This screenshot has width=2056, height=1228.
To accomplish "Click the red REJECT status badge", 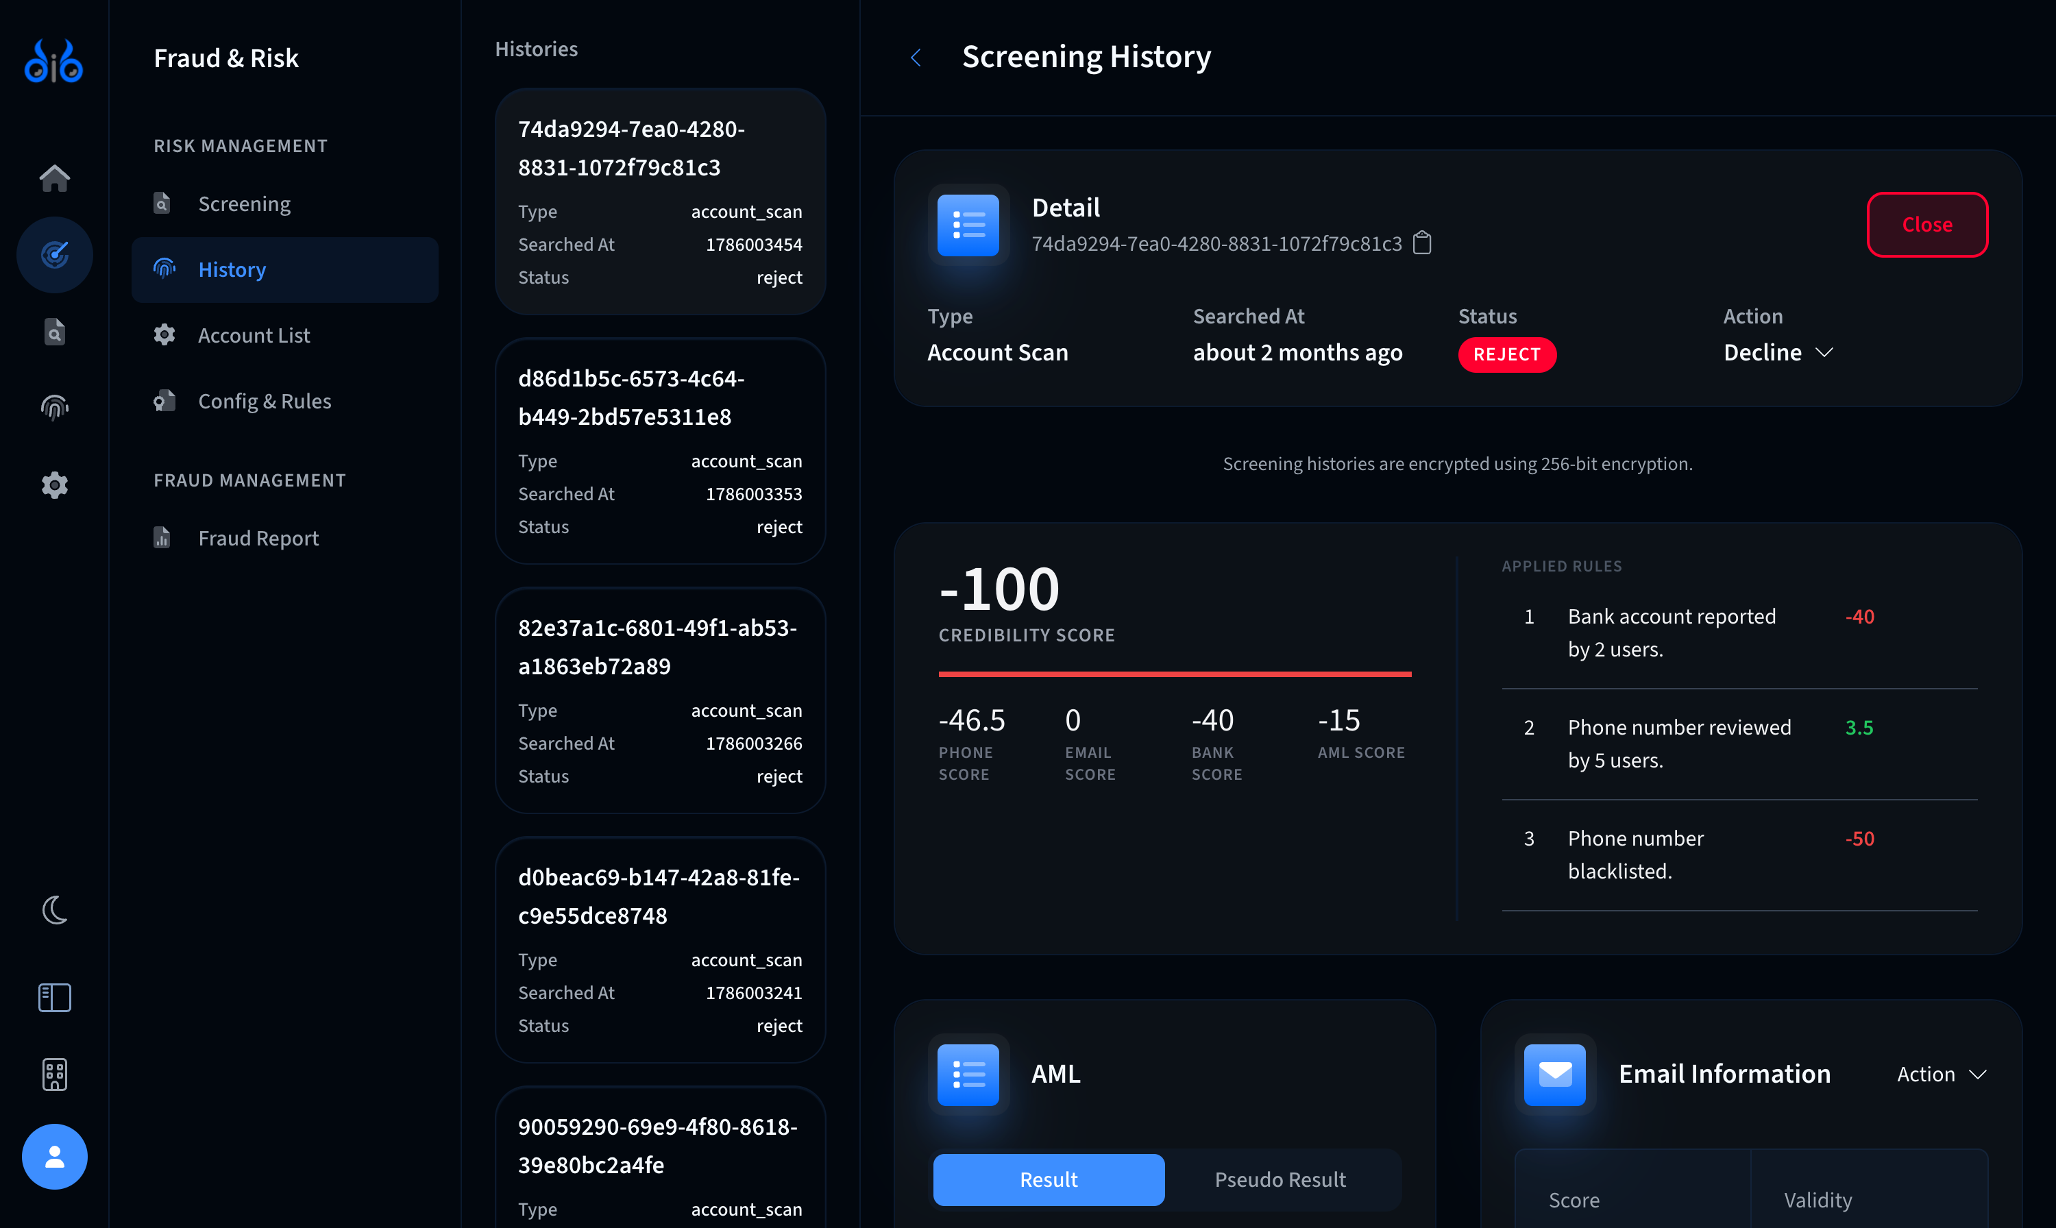I will tap(1506, 354).
